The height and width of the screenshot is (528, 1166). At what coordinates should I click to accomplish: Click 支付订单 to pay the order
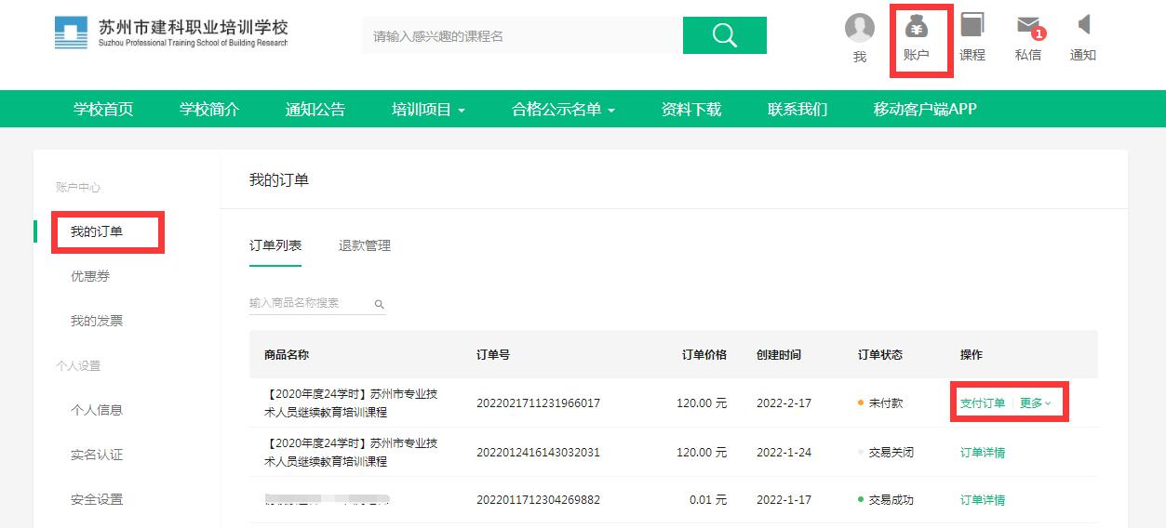tap(982, 403)
